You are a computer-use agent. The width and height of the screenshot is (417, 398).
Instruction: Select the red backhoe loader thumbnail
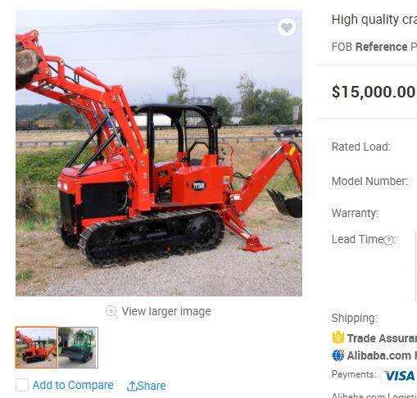(36, 347)
